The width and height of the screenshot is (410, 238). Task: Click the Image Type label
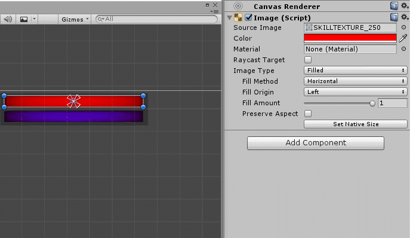(254, 71)
